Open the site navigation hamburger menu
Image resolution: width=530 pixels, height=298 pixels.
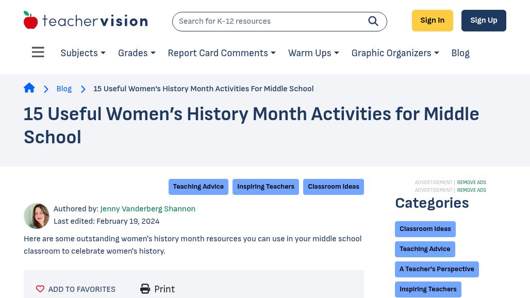pyautogui.click(x=38, y=52)
